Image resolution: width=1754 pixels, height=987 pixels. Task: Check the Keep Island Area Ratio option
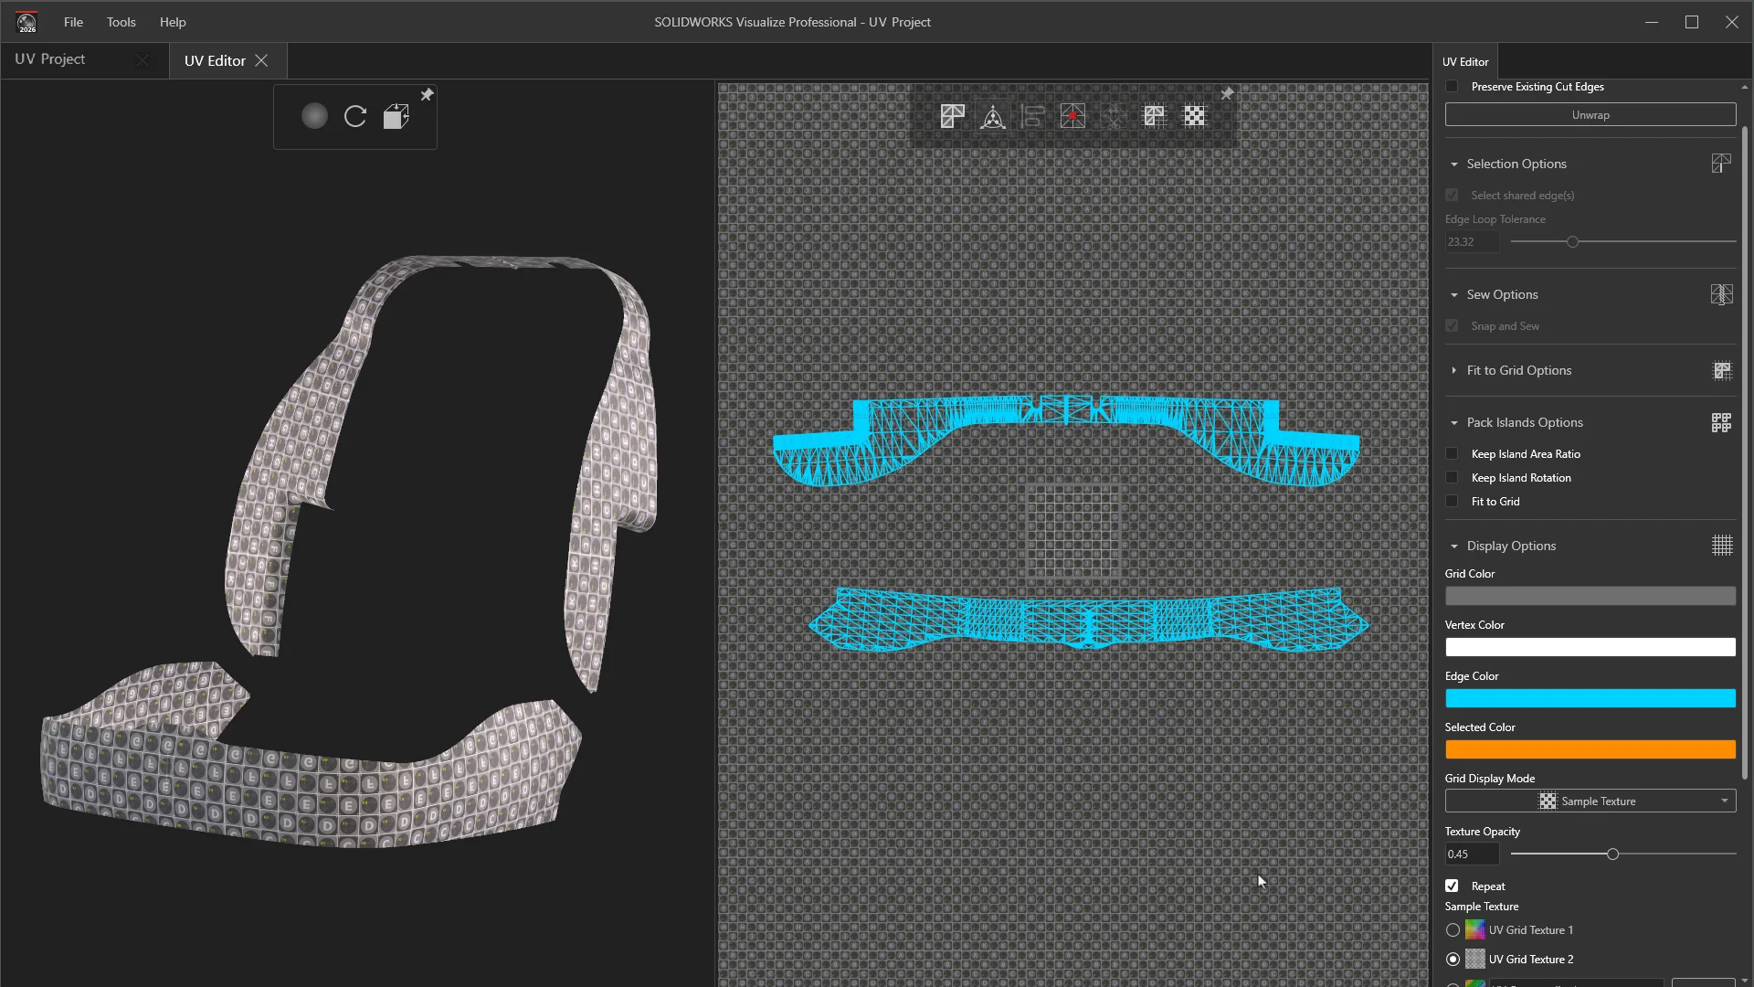1452,454
